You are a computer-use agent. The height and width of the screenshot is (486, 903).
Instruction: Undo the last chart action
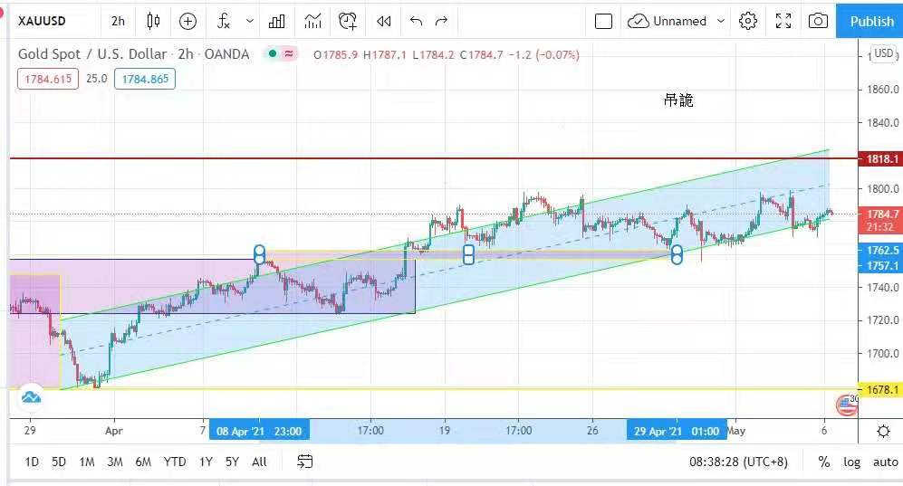pyautogui.click(x=416, y=21)
